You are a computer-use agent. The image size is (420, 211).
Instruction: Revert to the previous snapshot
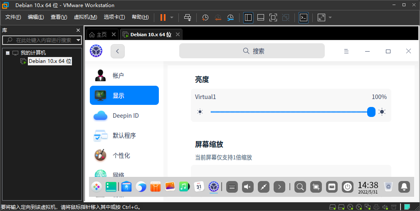click(218, 17)
